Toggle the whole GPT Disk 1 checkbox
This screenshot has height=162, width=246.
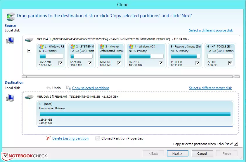tap(29, 51)
